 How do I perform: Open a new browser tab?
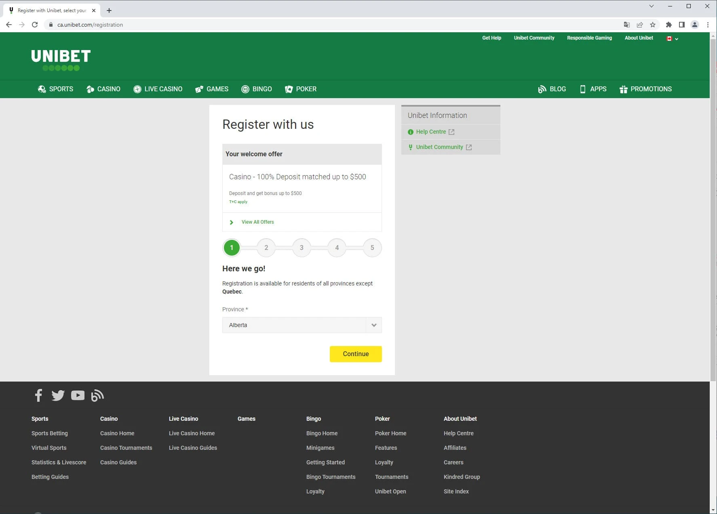pyautogui.click(x=109, y=10)
